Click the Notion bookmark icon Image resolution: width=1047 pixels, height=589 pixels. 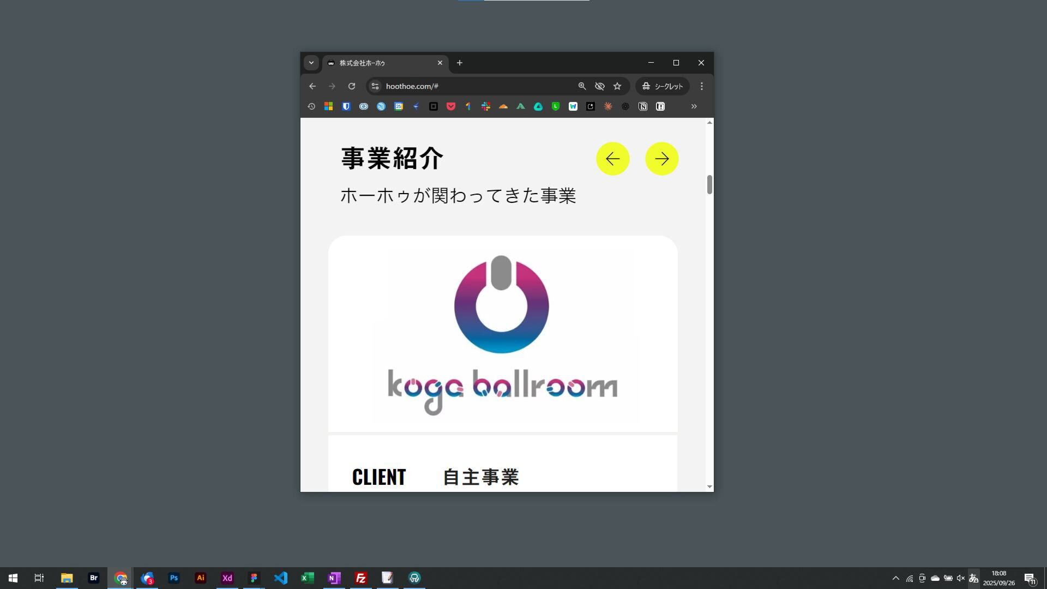(x=643, y=107)
